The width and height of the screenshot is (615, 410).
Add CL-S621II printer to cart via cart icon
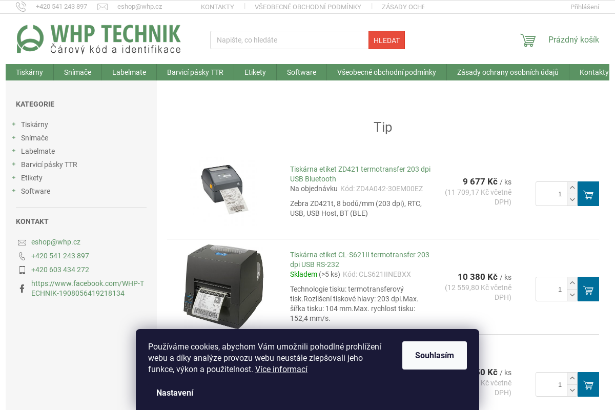(x=588, y=289)
